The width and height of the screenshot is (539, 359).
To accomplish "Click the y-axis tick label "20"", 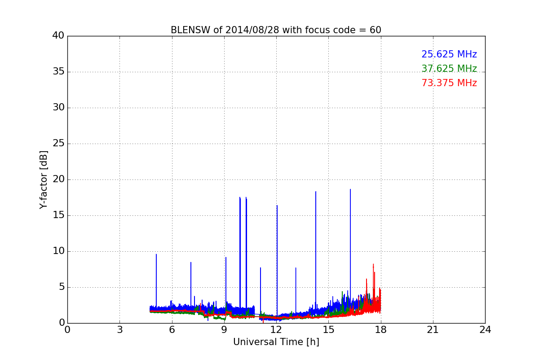I will click(58, 179).
